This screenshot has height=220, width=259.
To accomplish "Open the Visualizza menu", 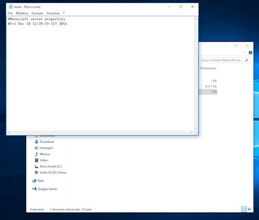I will click(53, 13).
